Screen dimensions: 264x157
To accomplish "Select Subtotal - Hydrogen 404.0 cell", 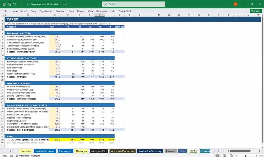I will (55, 77).
